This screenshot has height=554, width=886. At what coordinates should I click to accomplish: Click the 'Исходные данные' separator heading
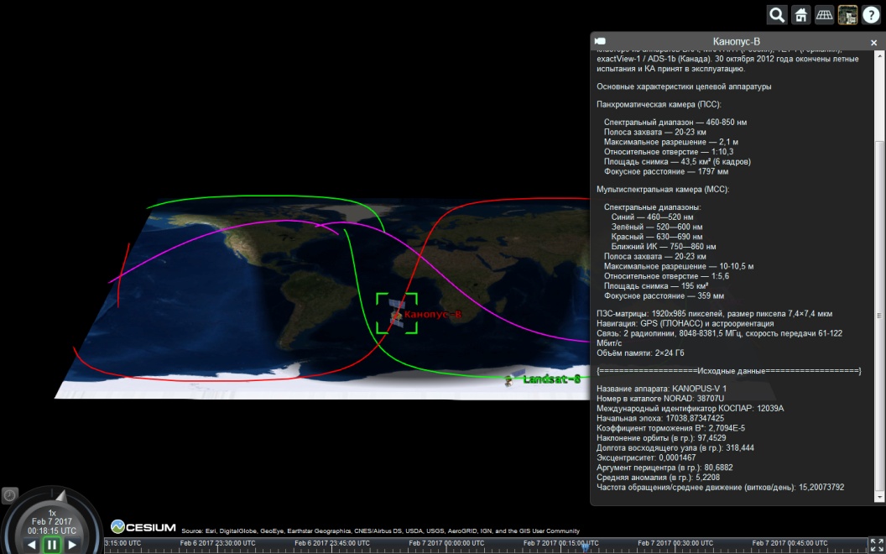point(729,371)
